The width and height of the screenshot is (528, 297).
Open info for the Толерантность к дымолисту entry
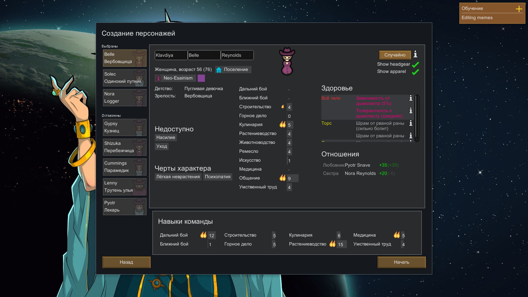point(411,111)
